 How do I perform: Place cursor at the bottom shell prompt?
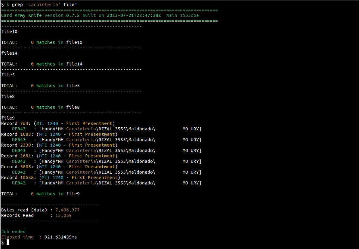(x=8, y=242)
